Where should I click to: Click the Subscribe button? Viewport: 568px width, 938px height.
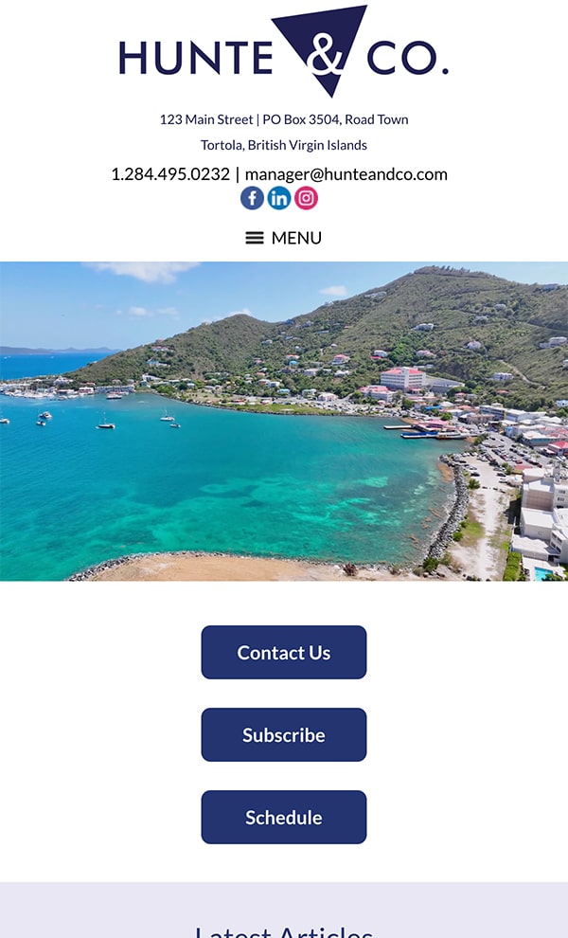pyautogui.click(x=283, y=734)
